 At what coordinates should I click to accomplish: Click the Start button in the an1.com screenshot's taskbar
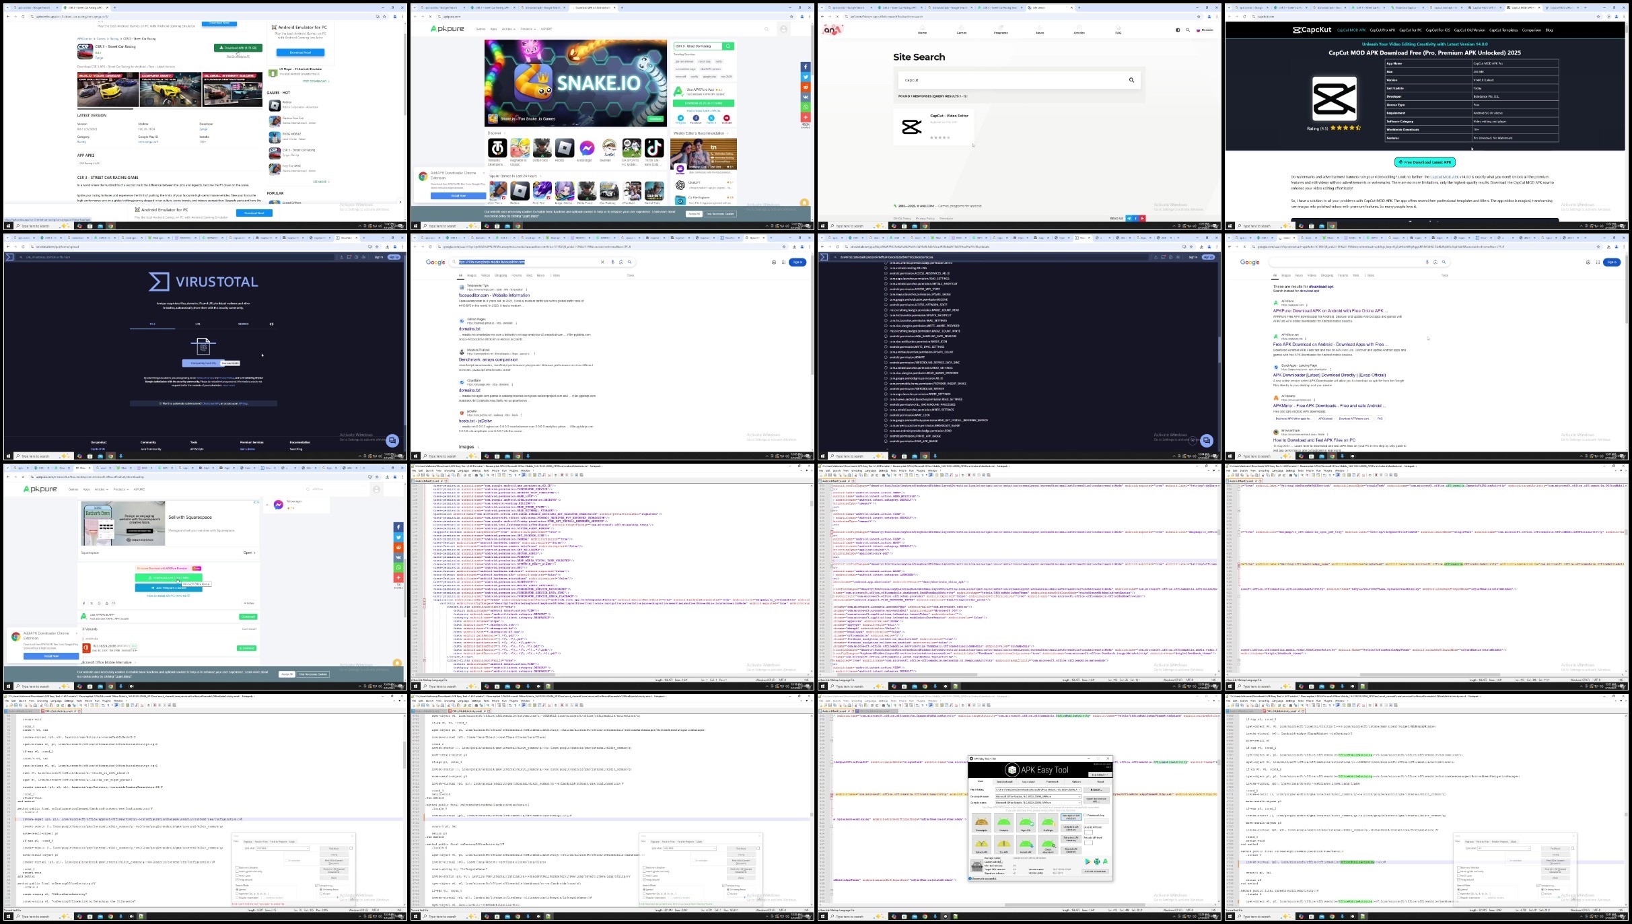pyautogui.click(x=822, y=226)
